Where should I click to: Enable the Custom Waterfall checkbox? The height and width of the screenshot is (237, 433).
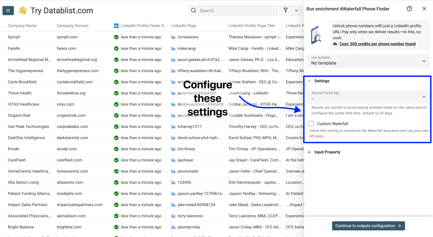point(311,124)
